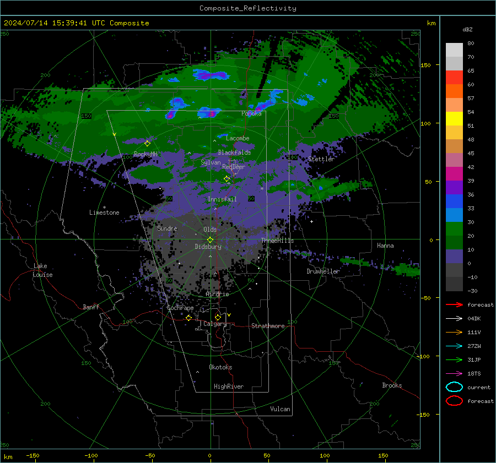Click the red swatch in dBZ scale
The height and width of the screenshot is (463, 496).
coord(454,77)
